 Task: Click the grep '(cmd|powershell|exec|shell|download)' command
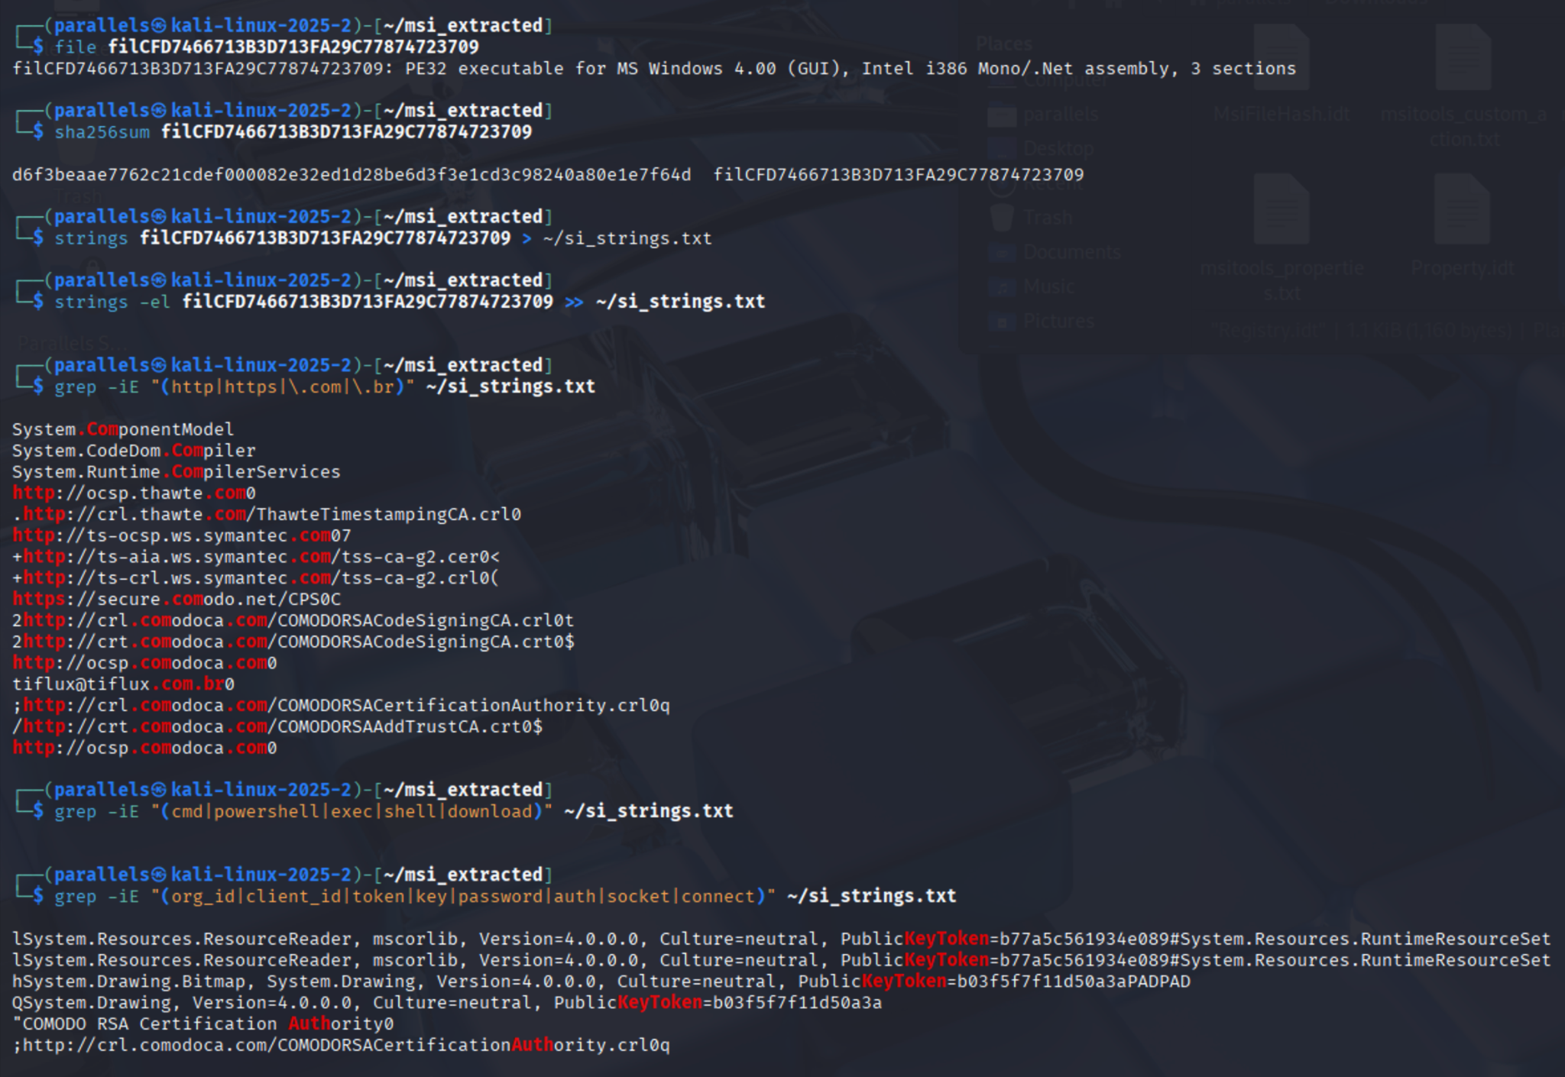pyautogui.click(x=394, y=811)
